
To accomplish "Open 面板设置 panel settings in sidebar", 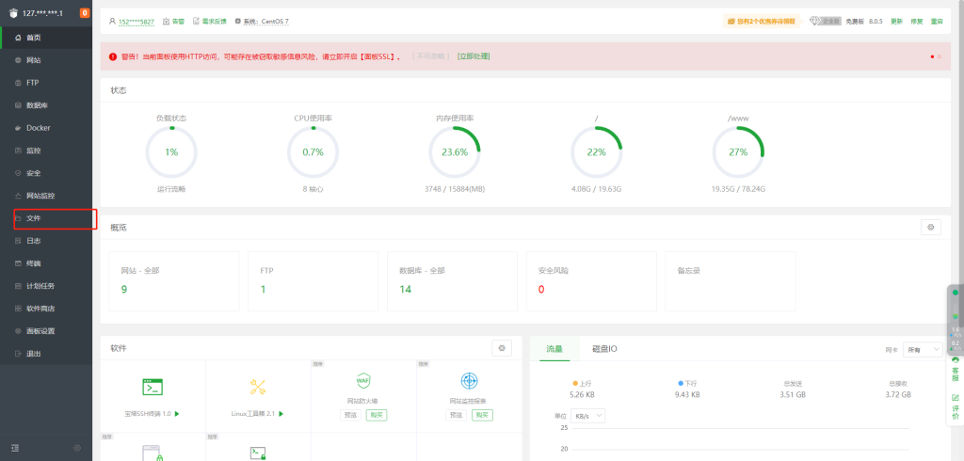I will click(x=46, y=330).
